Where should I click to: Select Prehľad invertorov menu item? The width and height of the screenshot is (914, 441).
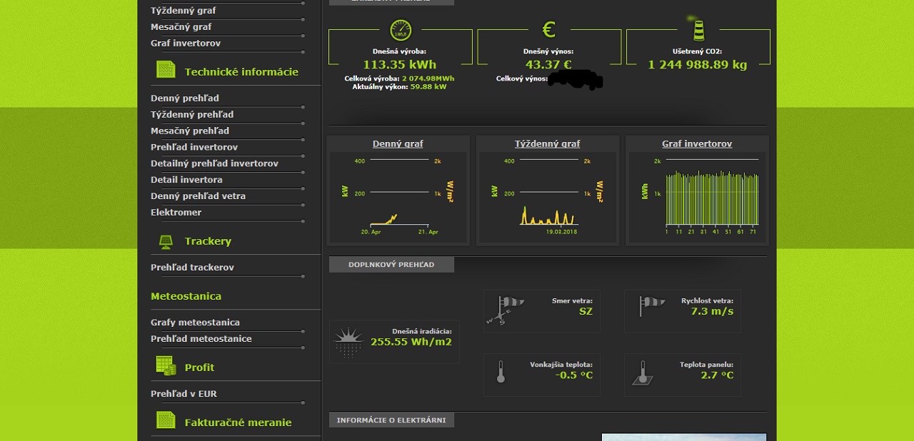pyautogui.click(x=194, y=147)
